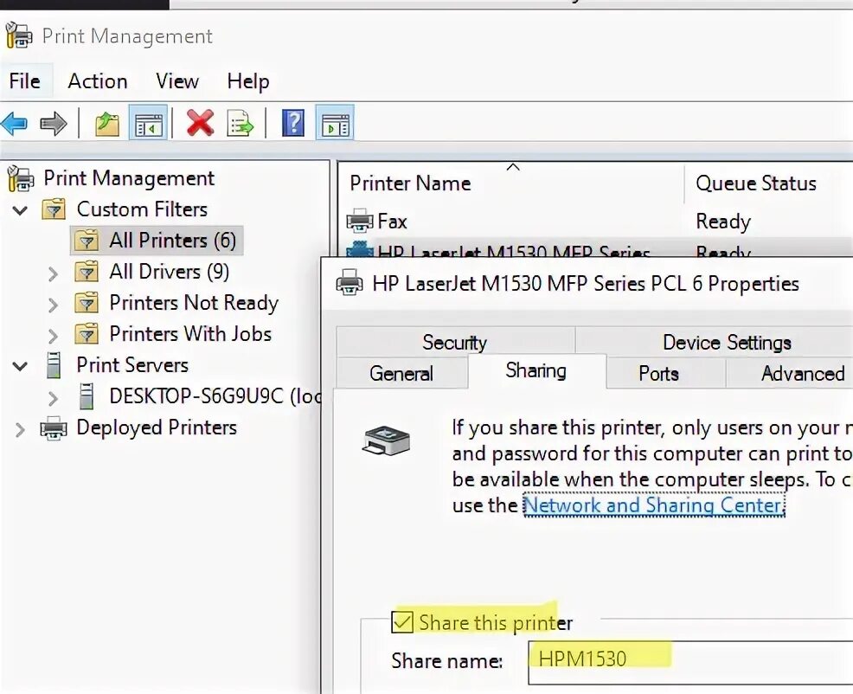Click the blue Help question mark icon

(x=293, y=123)
